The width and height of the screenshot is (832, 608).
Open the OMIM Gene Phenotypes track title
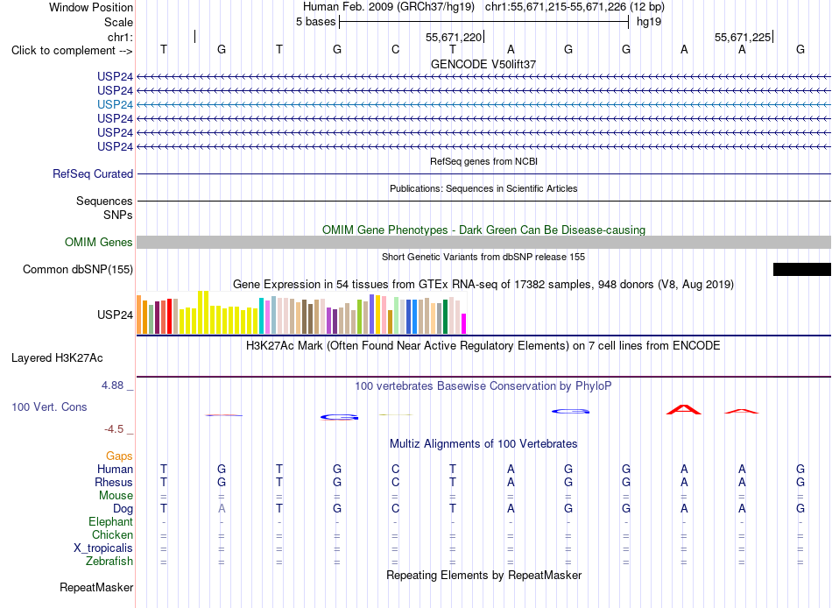[x=483, y=230]
